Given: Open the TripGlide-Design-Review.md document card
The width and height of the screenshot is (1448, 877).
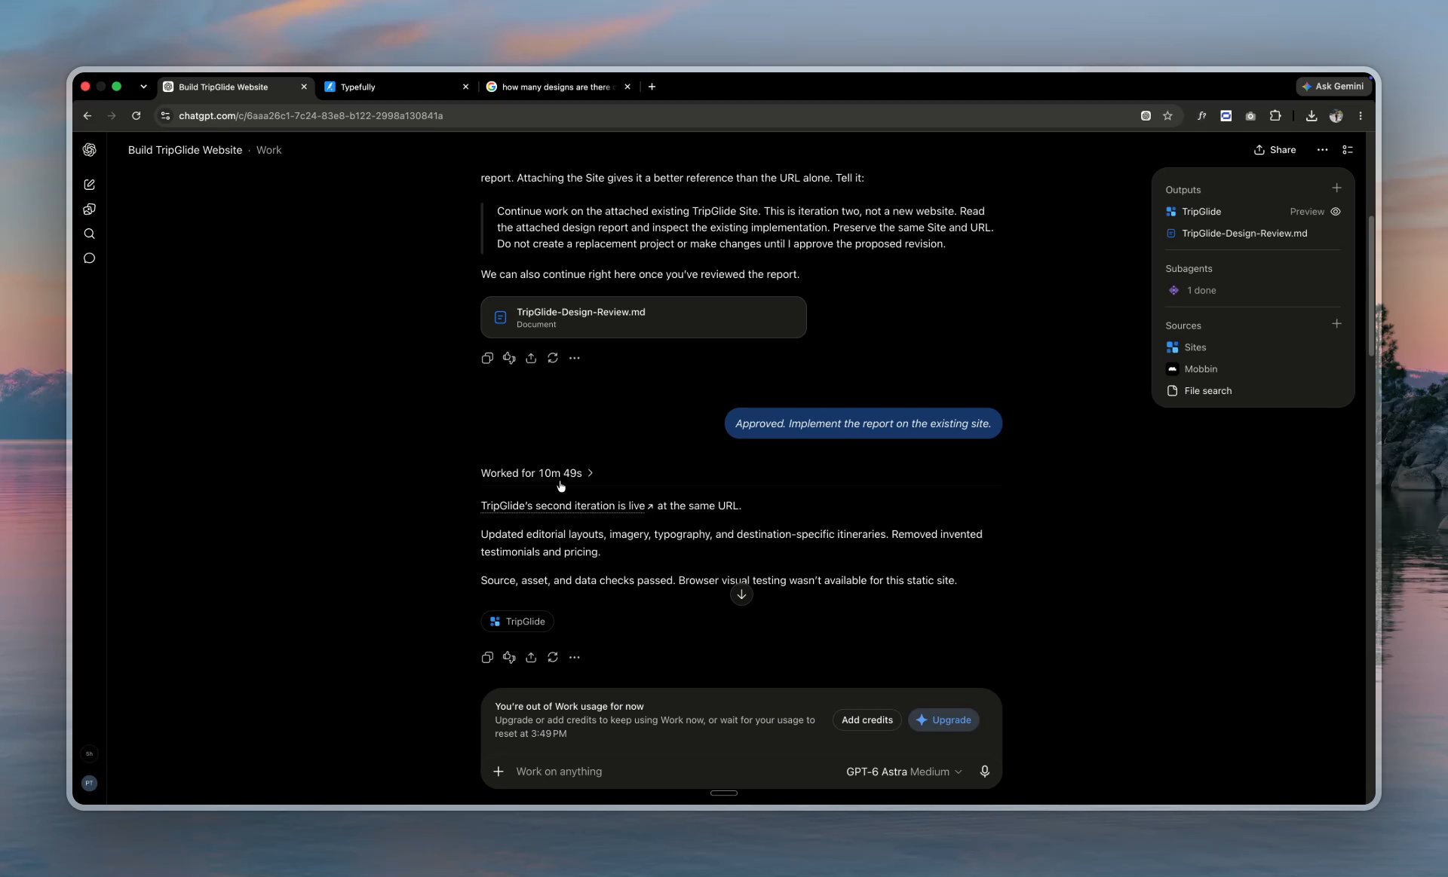Looking at the screenshot, I should (643, 317).
